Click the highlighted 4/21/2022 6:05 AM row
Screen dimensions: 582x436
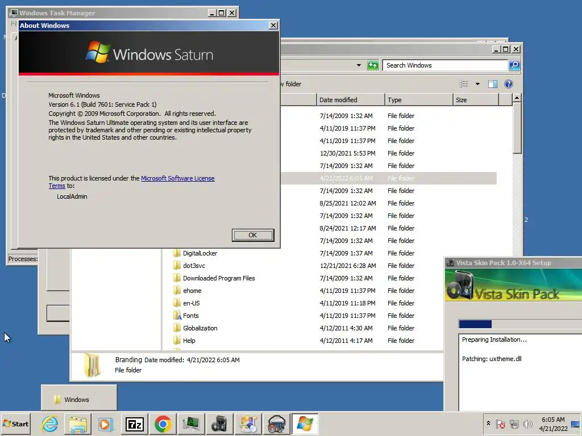coord(388,178)
